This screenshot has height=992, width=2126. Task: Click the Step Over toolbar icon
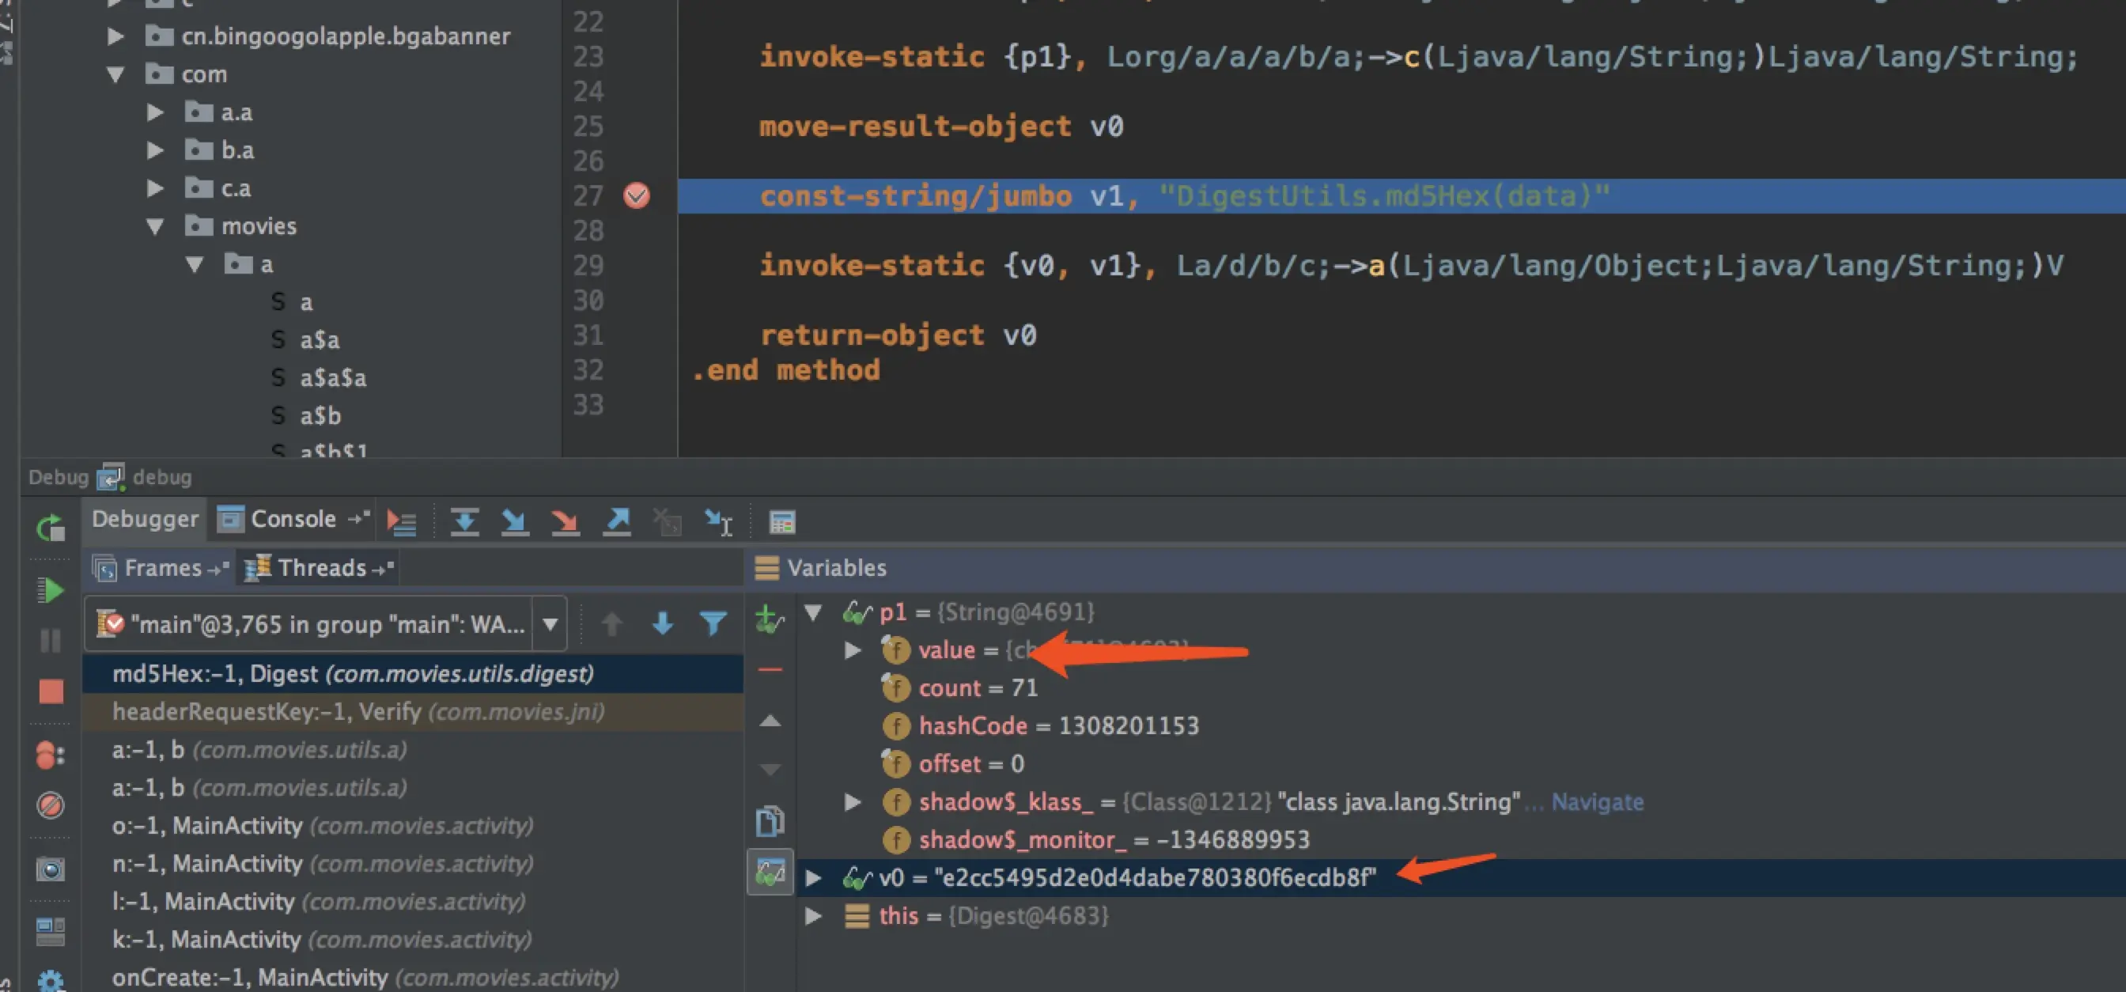(x=464, y=521)
